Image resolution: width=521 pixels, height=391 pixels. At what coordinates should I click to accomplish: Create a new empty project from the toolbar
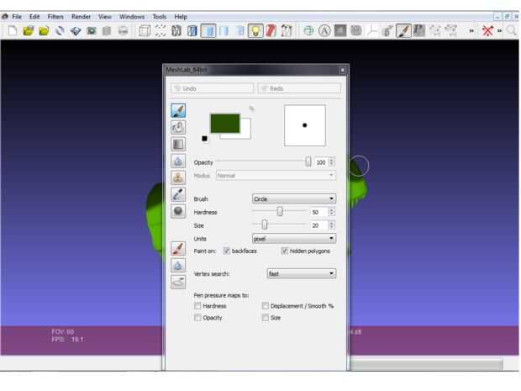[13, 31]
